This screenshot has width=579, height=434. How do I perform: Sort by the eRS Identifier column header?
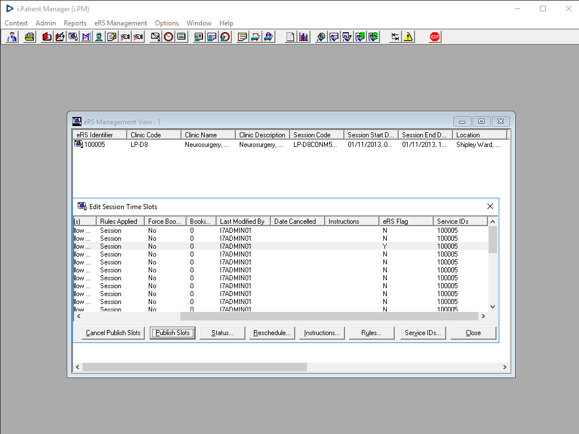tap(100, 135)
